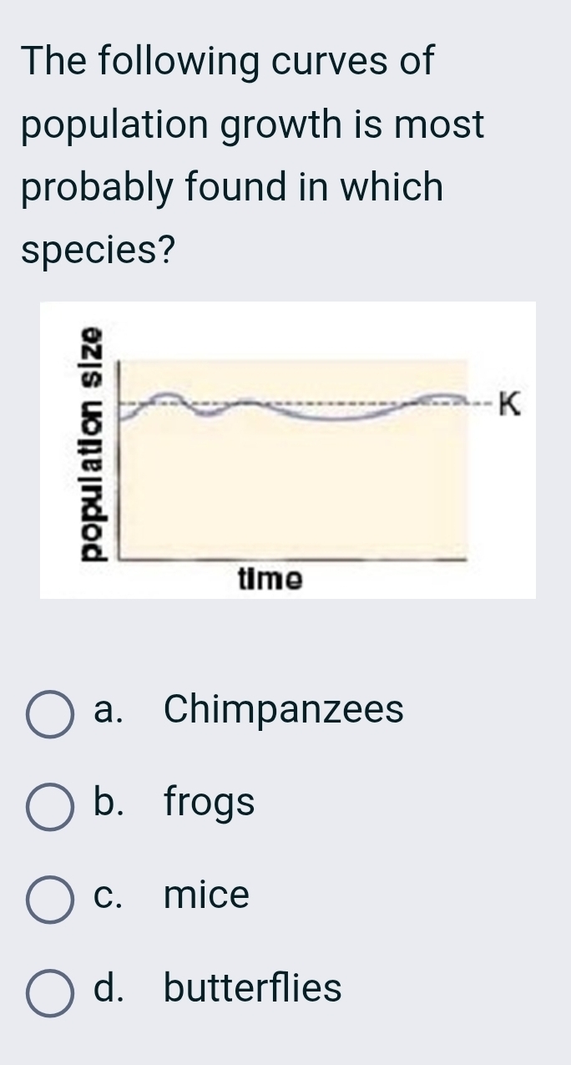Click the graph's horizontal axis line
571x1065 pixels.
[292, 555]
